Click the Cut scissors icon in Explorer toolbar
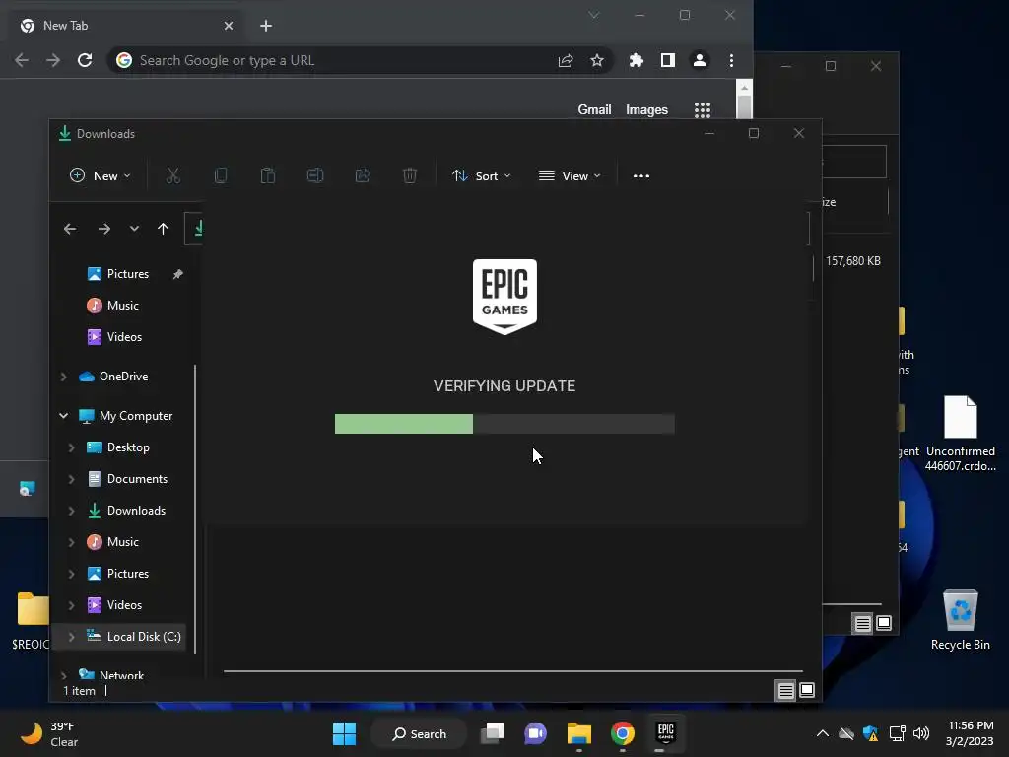This screenshot has width=1009, height=757. point(173,175)
